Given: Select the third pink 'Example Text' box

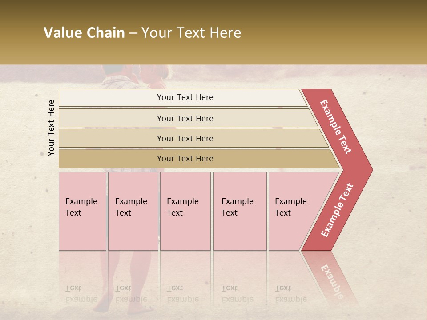Looking at the screenshot, I should tap(185, 211).
